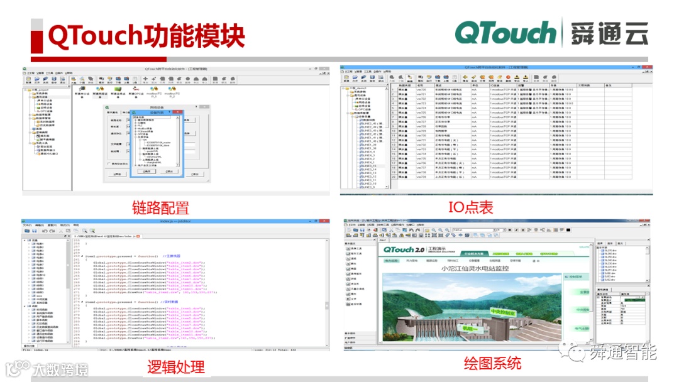This screenshot has width=679, height=382.
Task: Pick the 直线 tool in 绘图系统 tool panel
Action: point(351,259)
